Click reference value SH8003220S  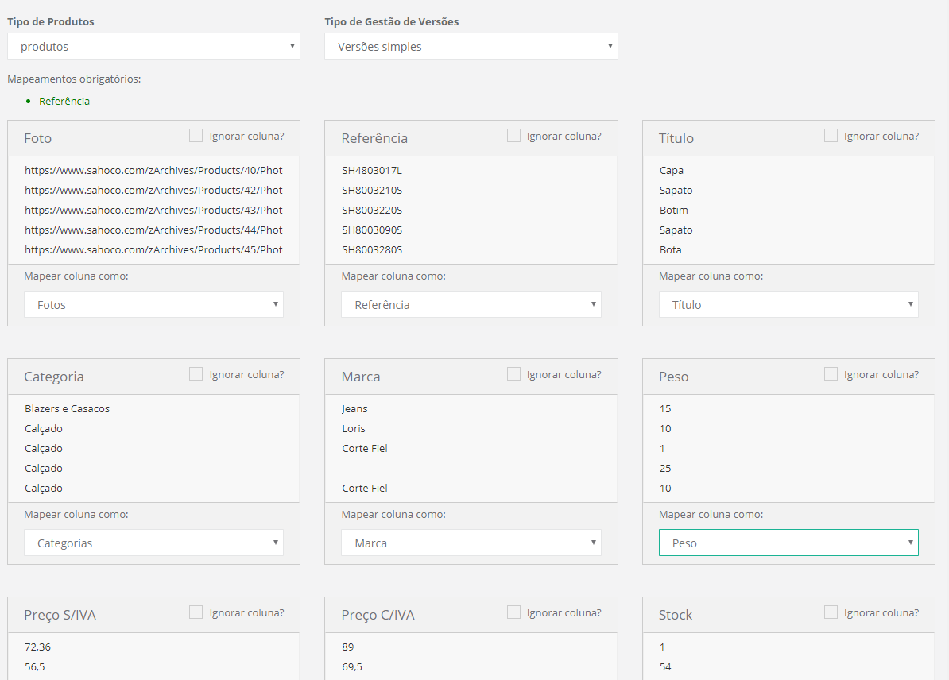point(372,210)
